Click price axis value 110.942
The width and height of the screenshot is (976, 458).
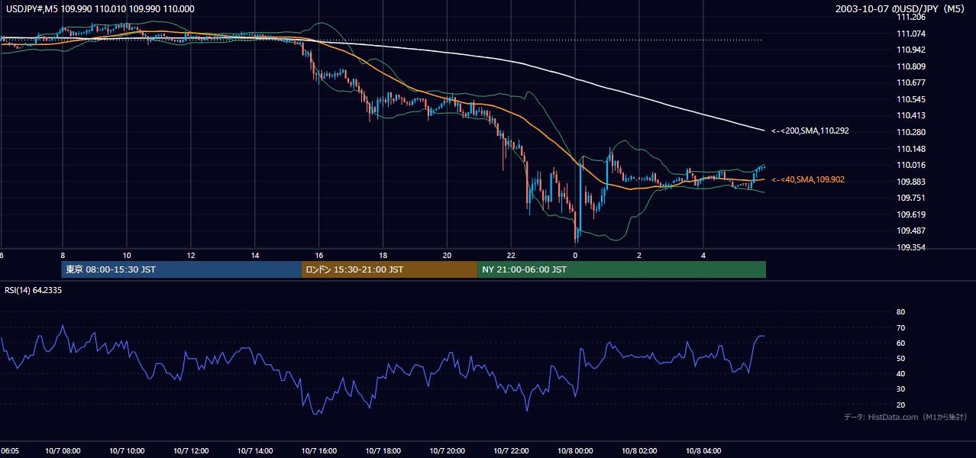(x=912, y=50)
